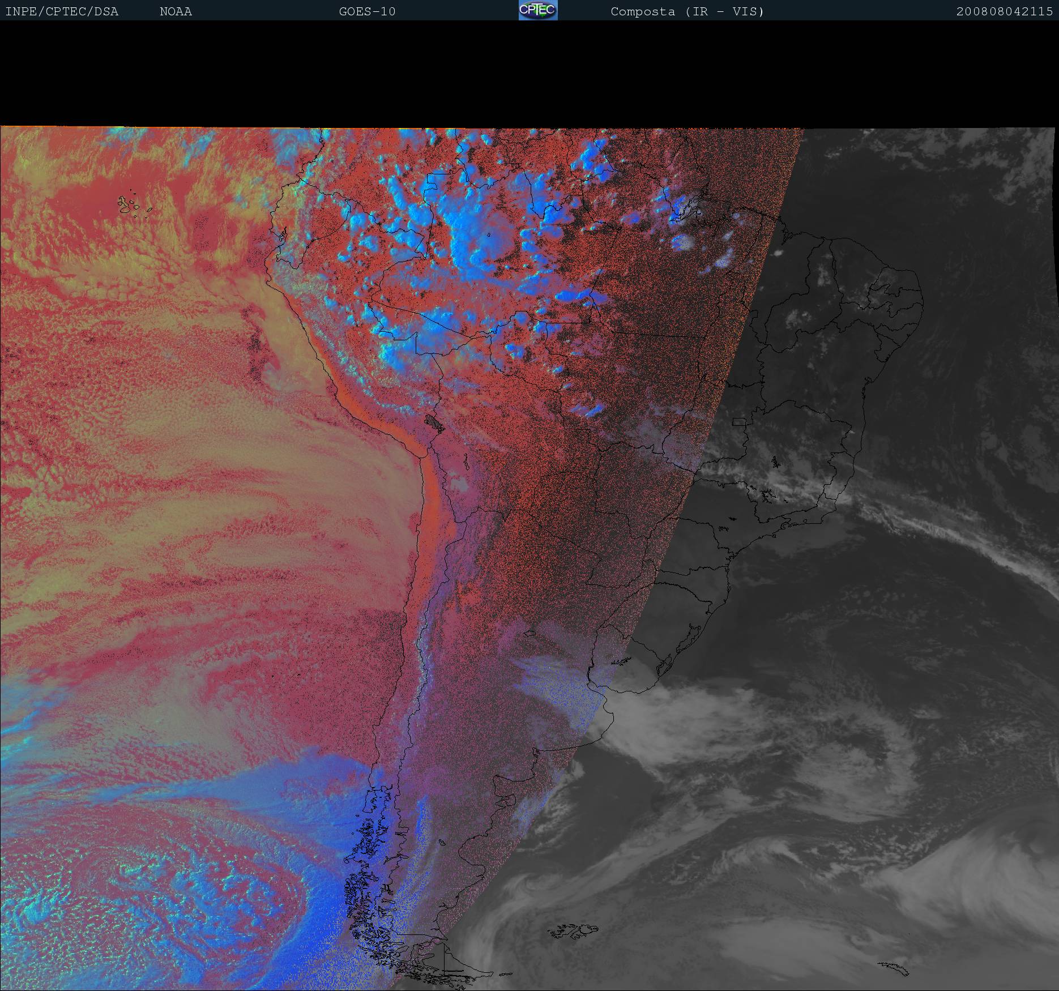Click the 200808042115 timestamp
Viewport: 1059px width, 991px height.
pos(1004,12)
